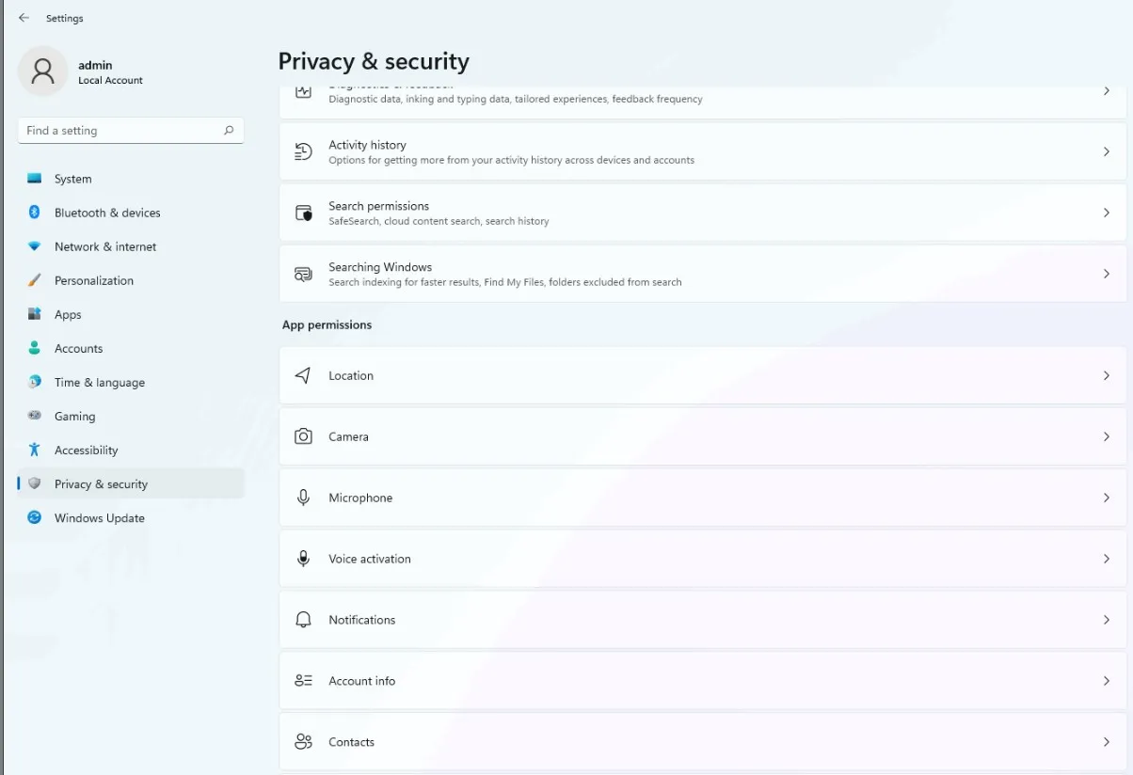Open Camera settings using its chevron

point(1107,436)
